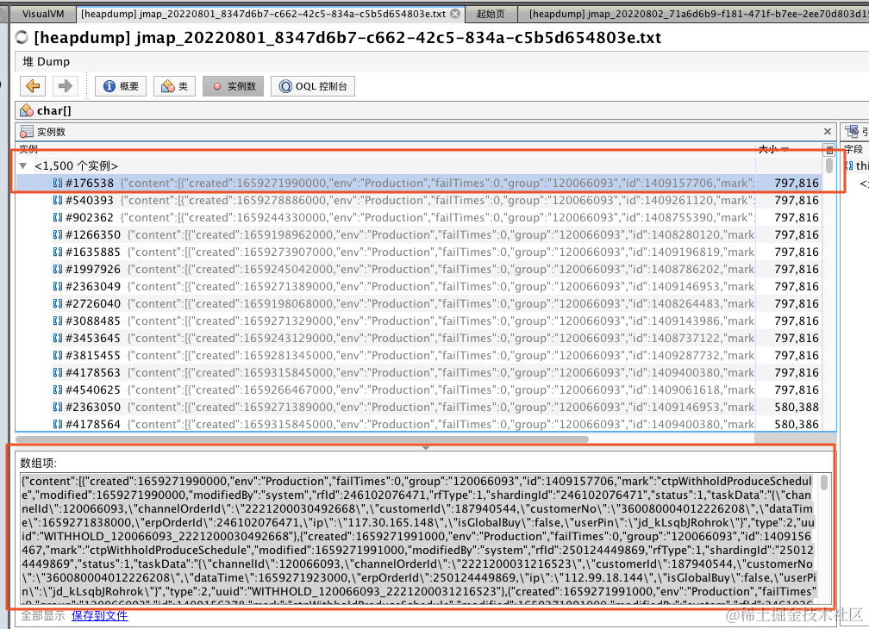Select instance row #2363050
Screen dimensions: 869x629
coord(418,407)
